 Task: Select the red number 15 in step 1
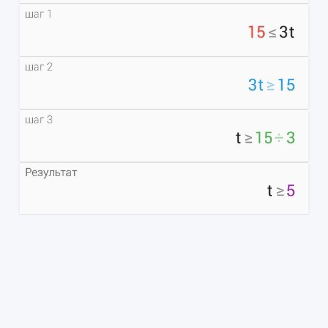click(x=257, y=32)
